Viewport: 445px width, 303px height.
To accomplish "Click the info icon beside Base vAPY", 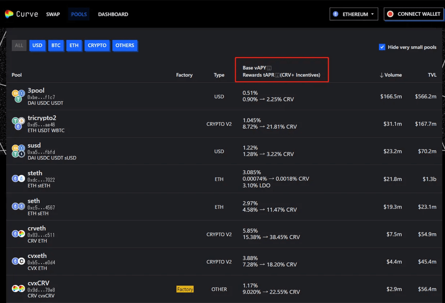I will pos(269,68).
